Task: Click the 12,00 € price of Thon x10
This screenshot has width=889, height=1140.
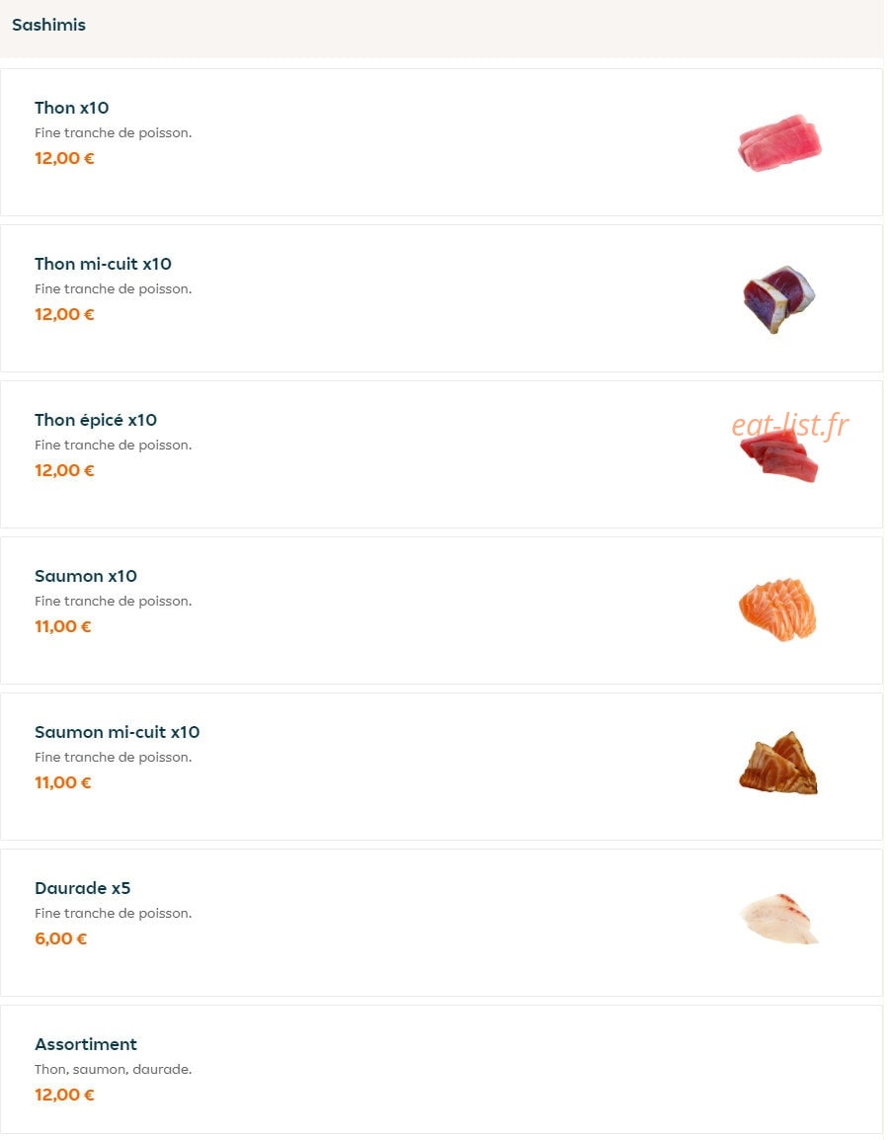Action: [x=64, y=158]
